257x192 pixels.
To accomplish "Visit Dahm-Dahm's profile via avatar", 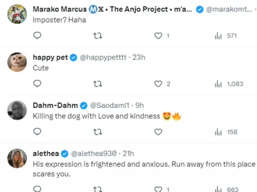I will tap(17, 110).
